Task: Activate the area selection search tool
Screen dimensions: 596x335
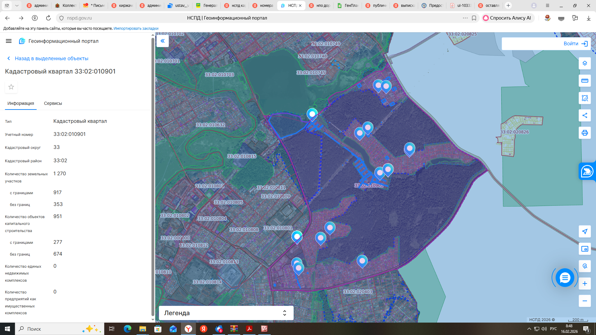Action: [585, 98]
